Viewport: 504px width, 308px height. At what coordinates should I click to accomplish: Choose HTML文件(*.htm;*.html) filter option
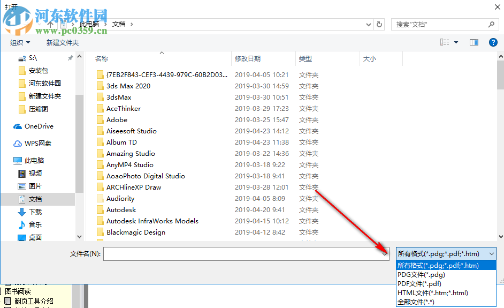(446, 292)
